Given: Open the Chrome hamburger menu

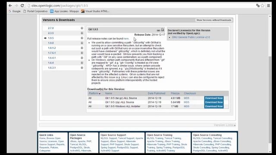Looking at the screenshot, I should point(268,6).
